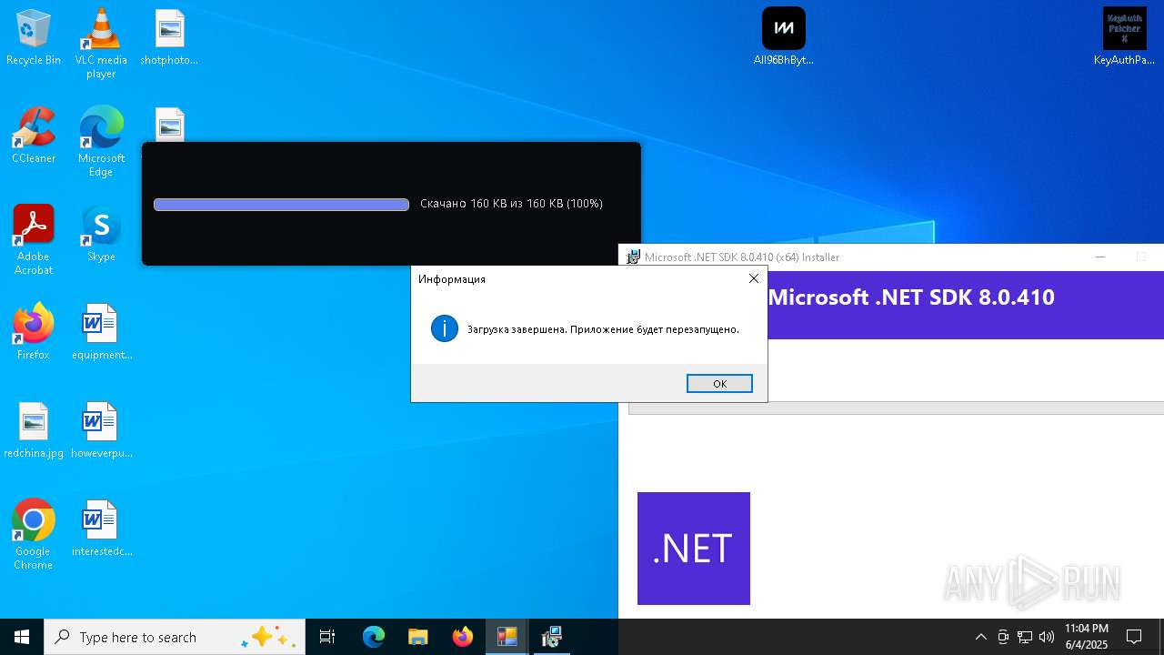Open the taskbar clock and date
The height and width of the screenshot is (655, 1164).
point(1087,637)
